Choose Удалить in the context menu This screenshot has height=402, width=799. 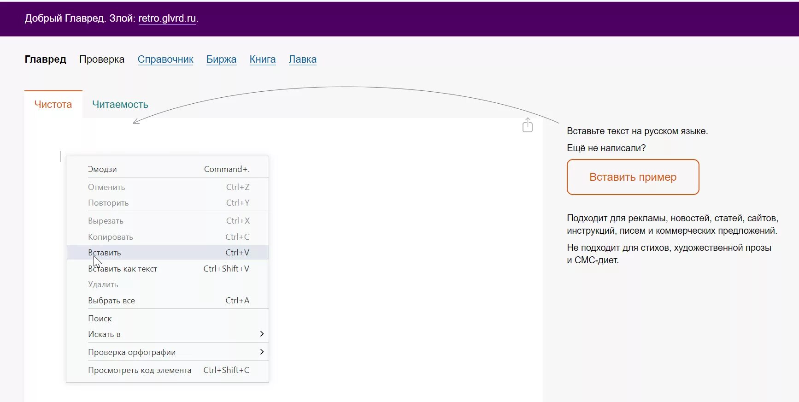point(168,284)
